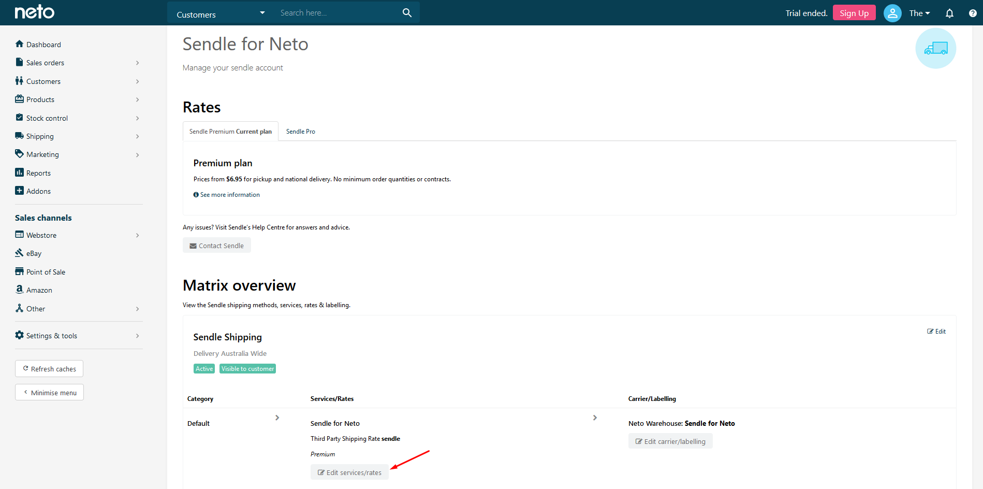Image resolution: width=983 pixels, height=489 pixels.
Task: Go to Addons in the sidebar
Action: pos(38,191)
